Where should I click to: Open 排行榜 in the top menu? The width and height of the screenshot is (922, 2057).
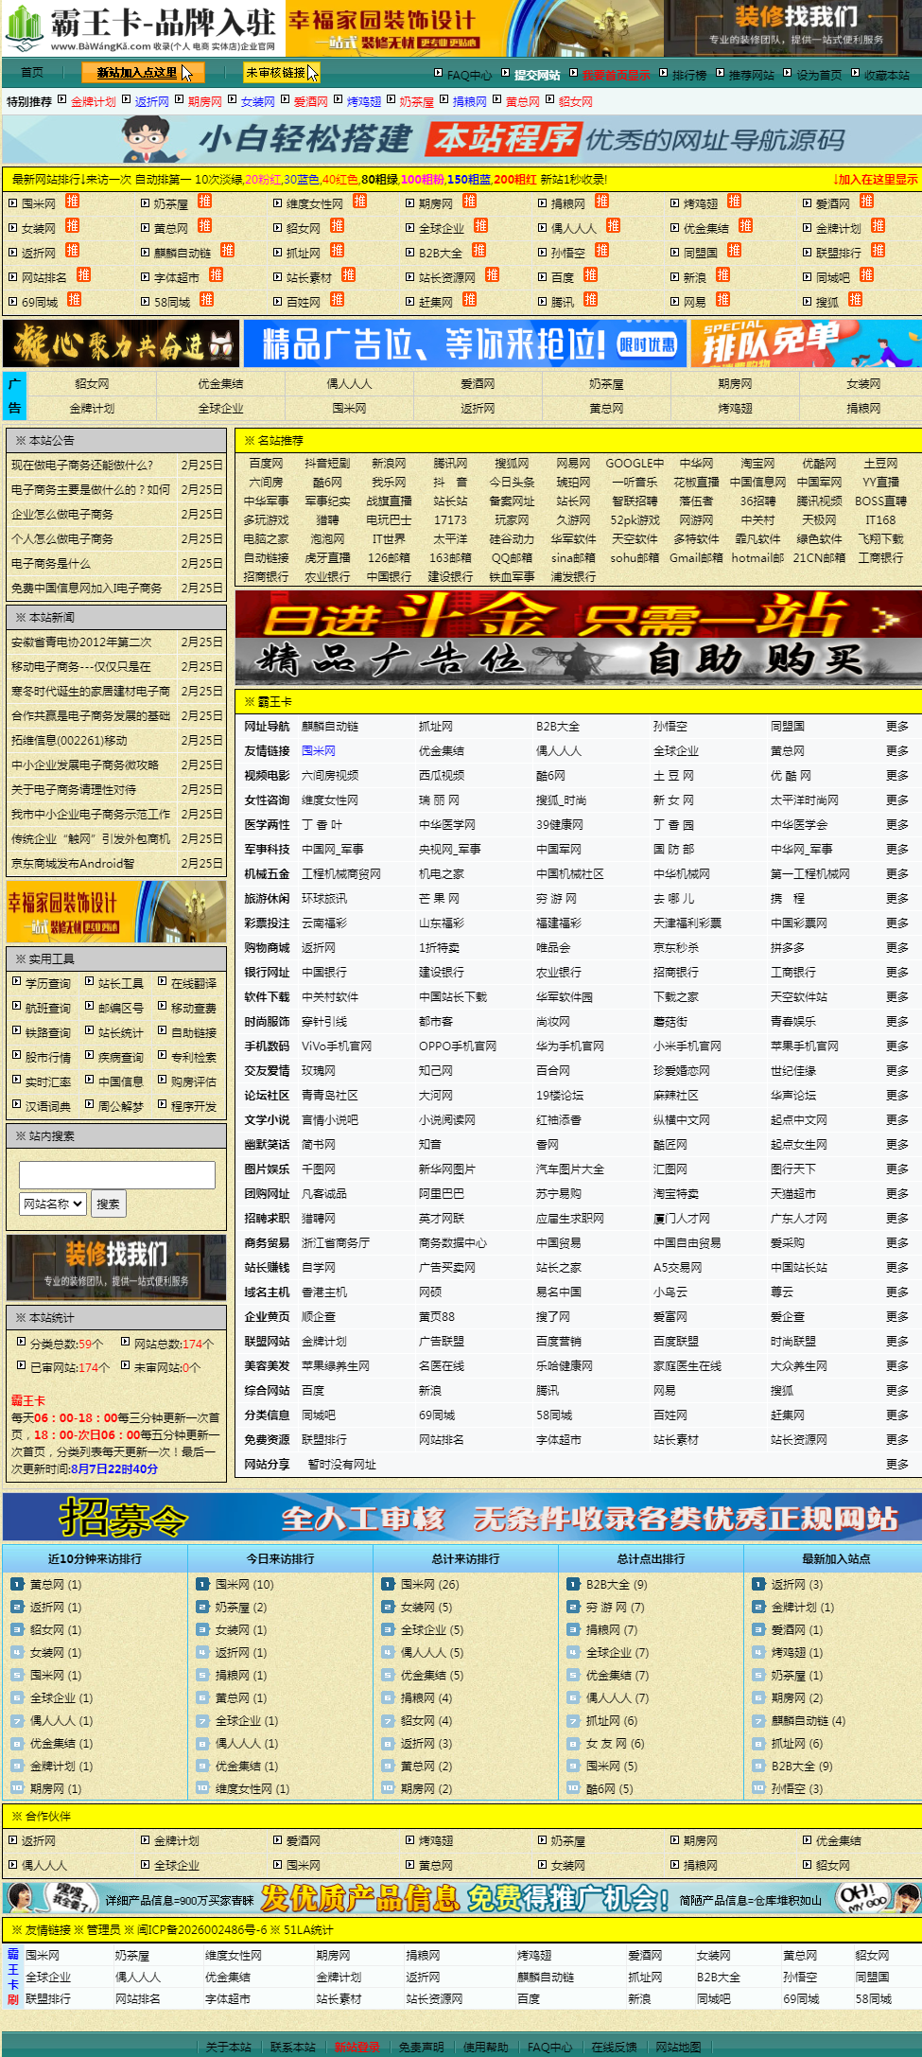(x=689, y=76)
